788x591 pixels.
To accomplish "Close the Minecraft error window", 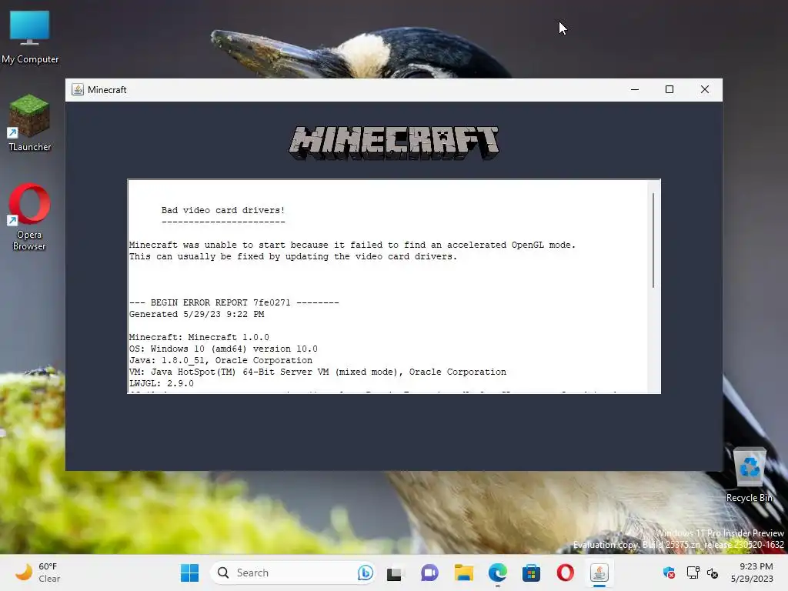I will 705,89.
